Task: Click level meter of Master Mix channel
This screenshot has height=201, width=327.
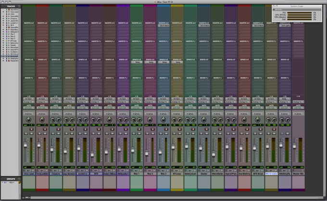Action: (x=300, y=150)
